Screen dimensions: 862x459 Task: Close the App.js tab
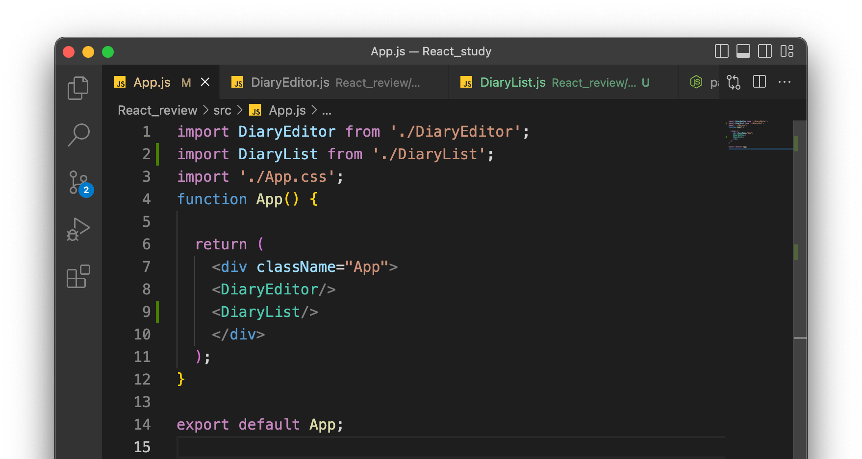click(205, 82)
